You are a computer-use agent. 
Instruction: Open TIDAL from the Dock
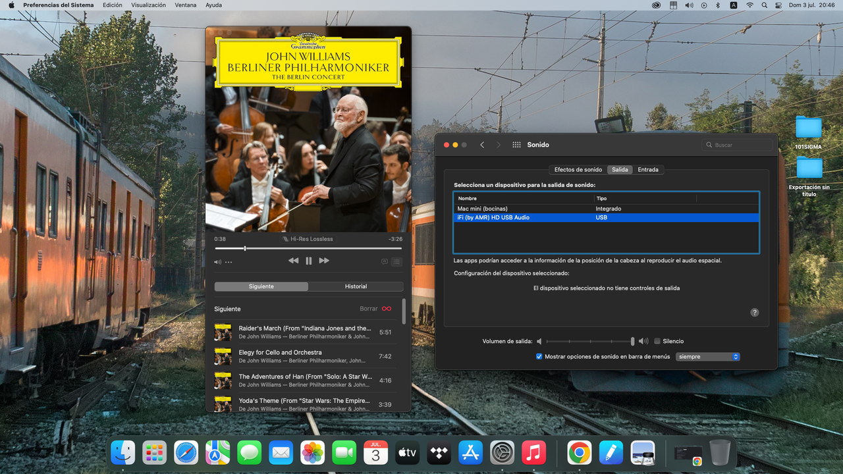coord(439,452)
